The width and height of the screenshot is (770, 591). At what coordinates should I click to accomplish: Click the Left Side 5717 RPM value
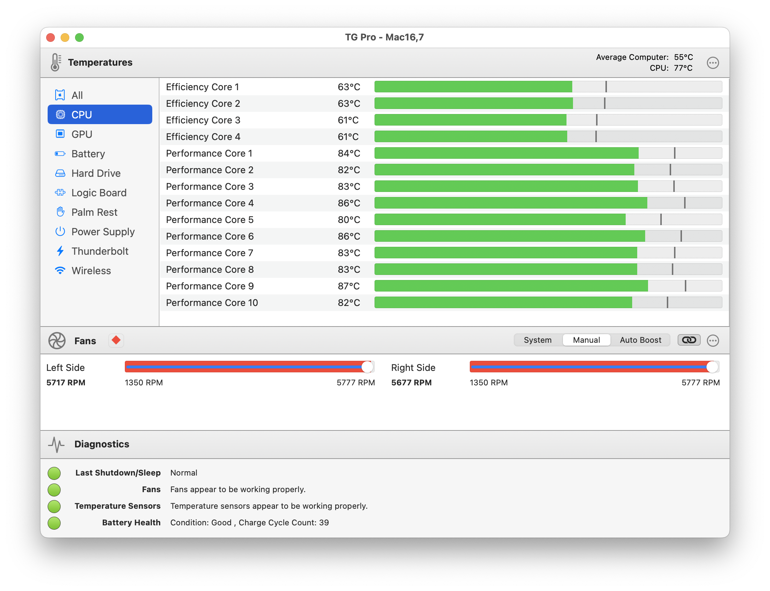66,382
